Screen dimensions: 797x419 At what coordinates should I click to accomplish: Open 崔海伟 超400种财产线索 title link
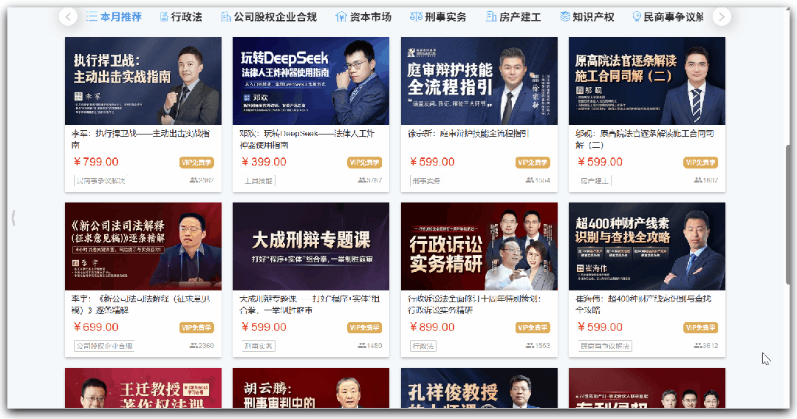pyautogui.click(x=643, y=304)
